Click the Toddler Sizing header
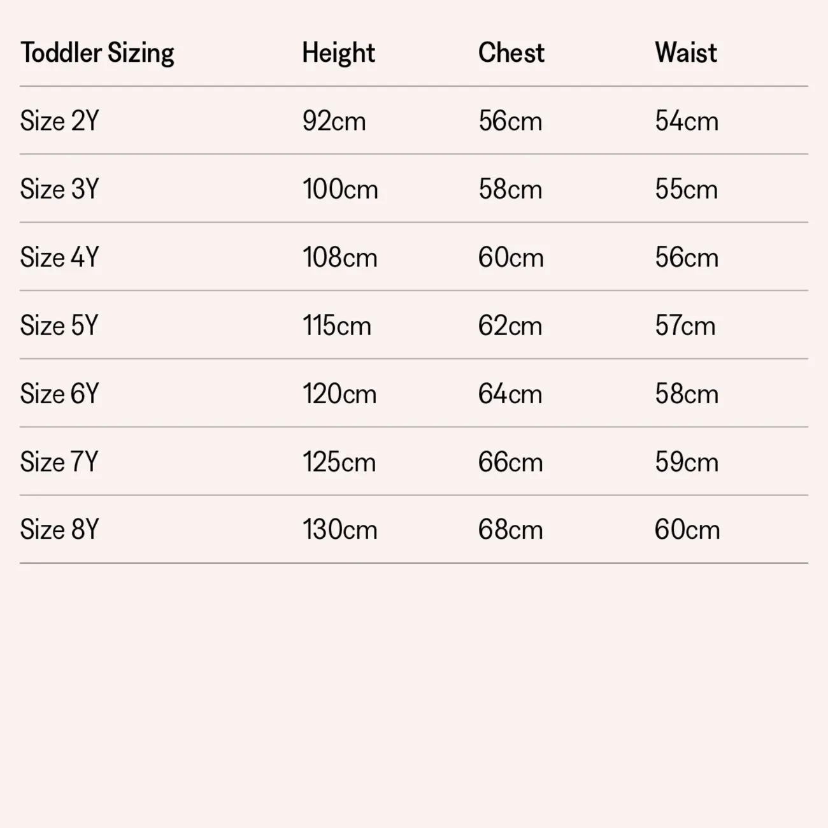 (x=97, y=53)
